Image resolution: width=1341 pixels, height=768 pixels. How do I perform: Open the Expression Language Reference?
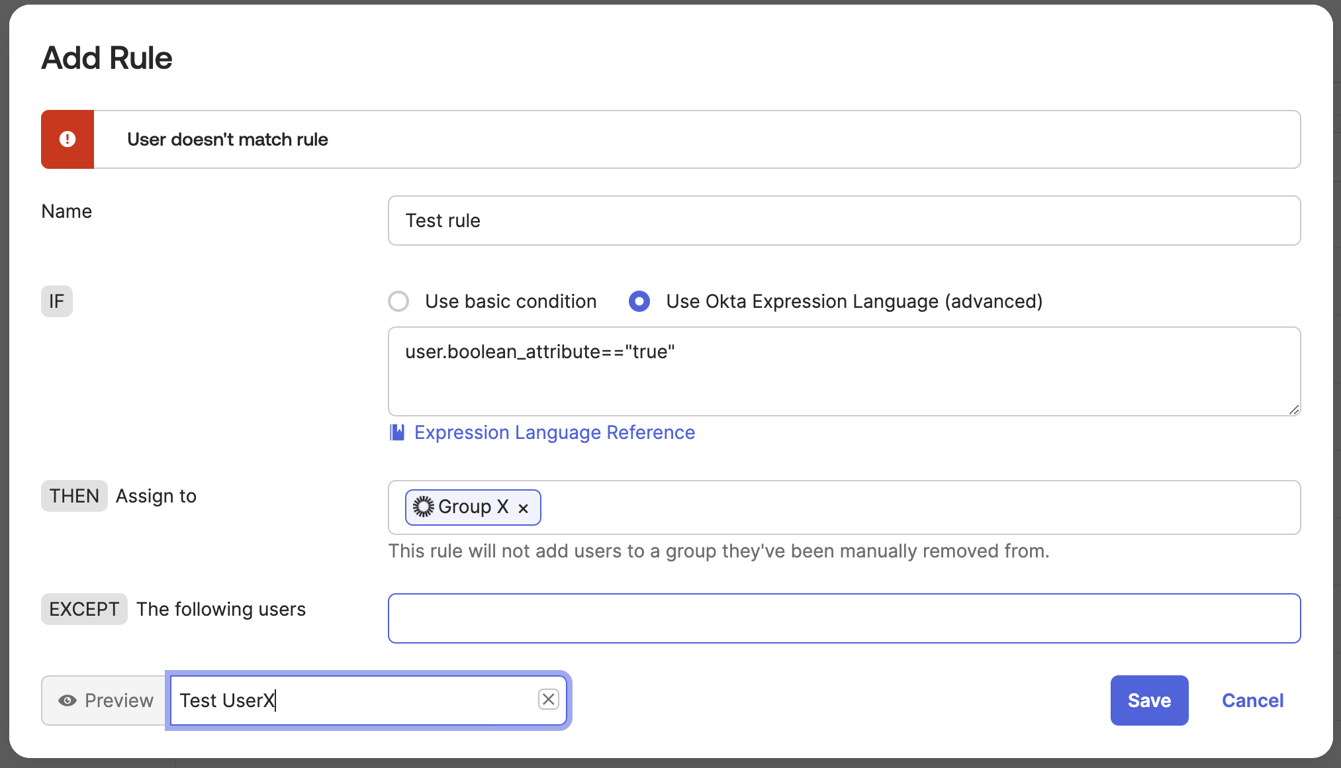[554, 432]
